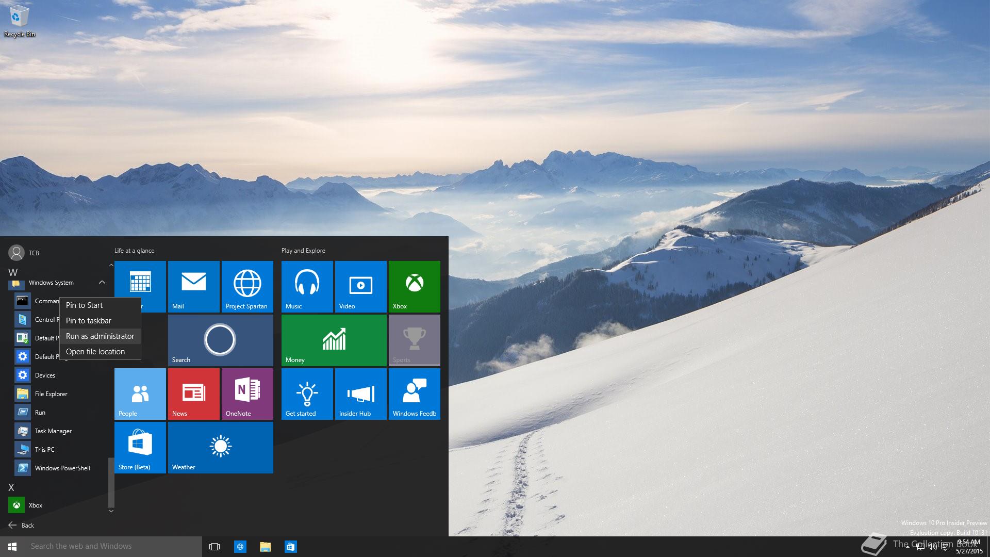This screenshot has width=990, height=557.
Task: Click the volume icon in system tray
Action: click(x=932, y=547)
